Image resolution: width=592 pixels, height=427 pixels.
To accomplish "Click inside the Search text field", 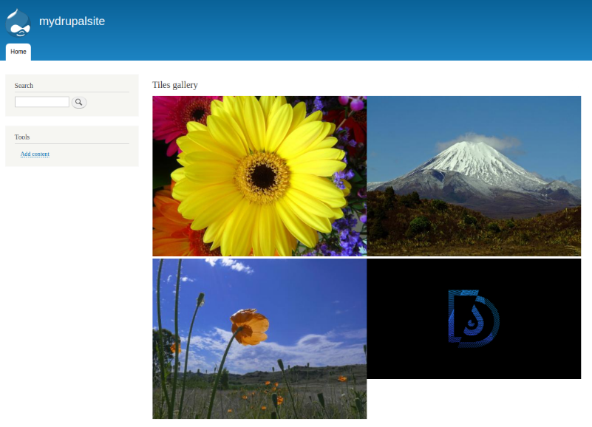I will pos(41,101).
